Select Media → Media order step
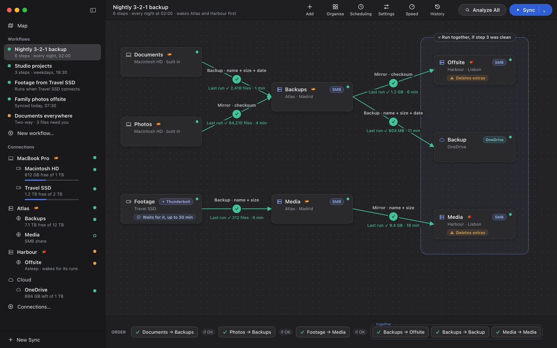 coord(516,332)
